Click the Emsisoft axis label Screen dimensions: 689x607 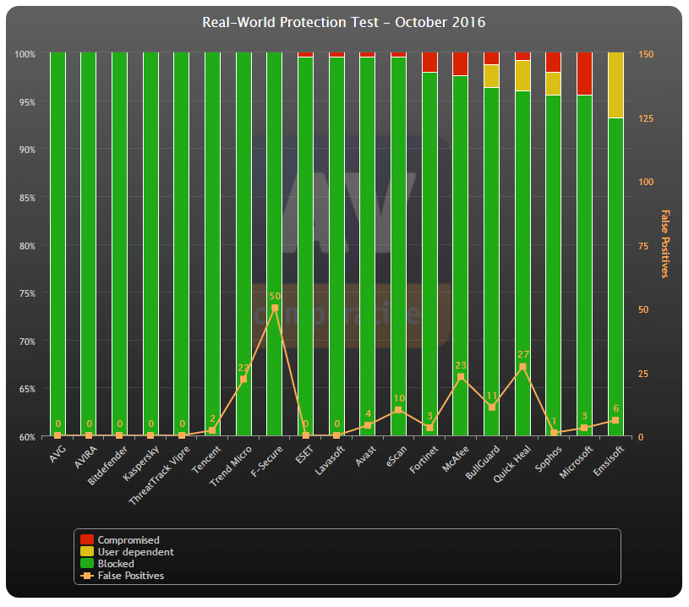[608, 461]
